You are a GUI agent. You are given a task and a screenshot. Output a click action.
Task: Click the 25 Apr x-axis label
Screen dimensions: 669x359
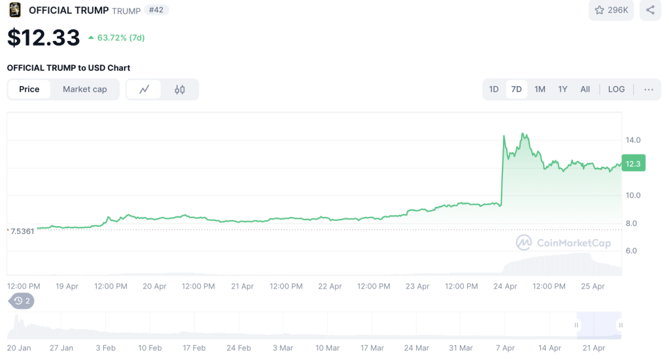point(593,286)
